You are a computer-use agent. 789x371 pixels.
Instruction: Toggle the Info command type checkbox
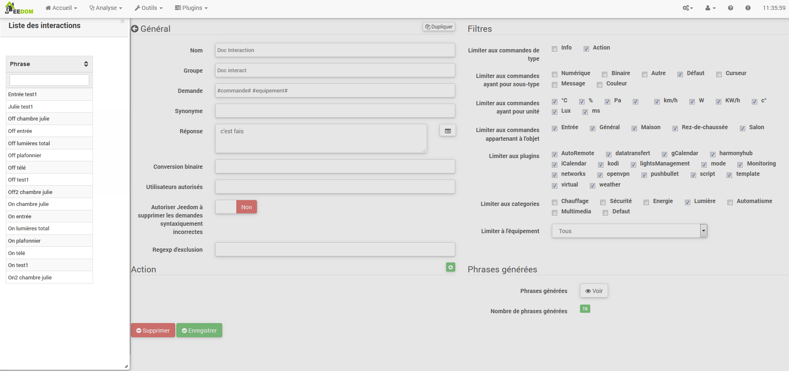point(555,49)
